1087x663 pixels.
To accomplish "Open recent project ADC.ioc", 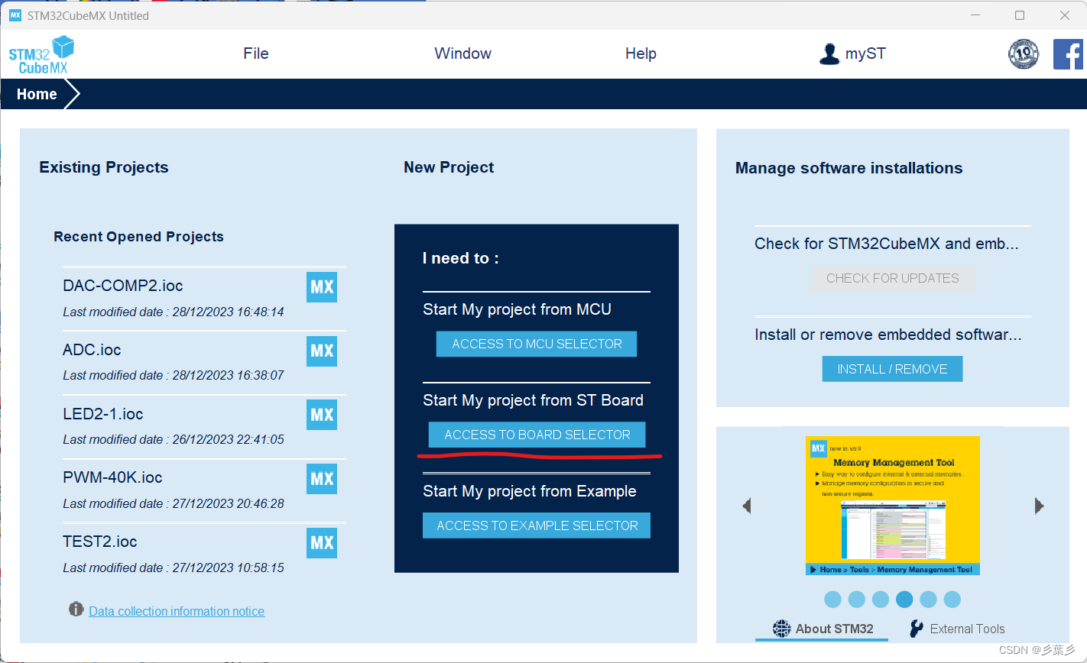I will 92,350.
